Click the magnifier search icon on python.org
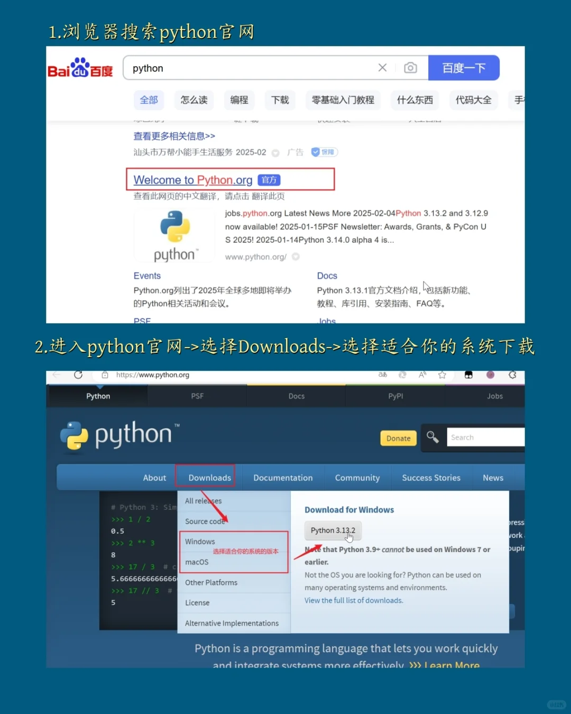This screenshot has height=714, width=571. (432, 437)
